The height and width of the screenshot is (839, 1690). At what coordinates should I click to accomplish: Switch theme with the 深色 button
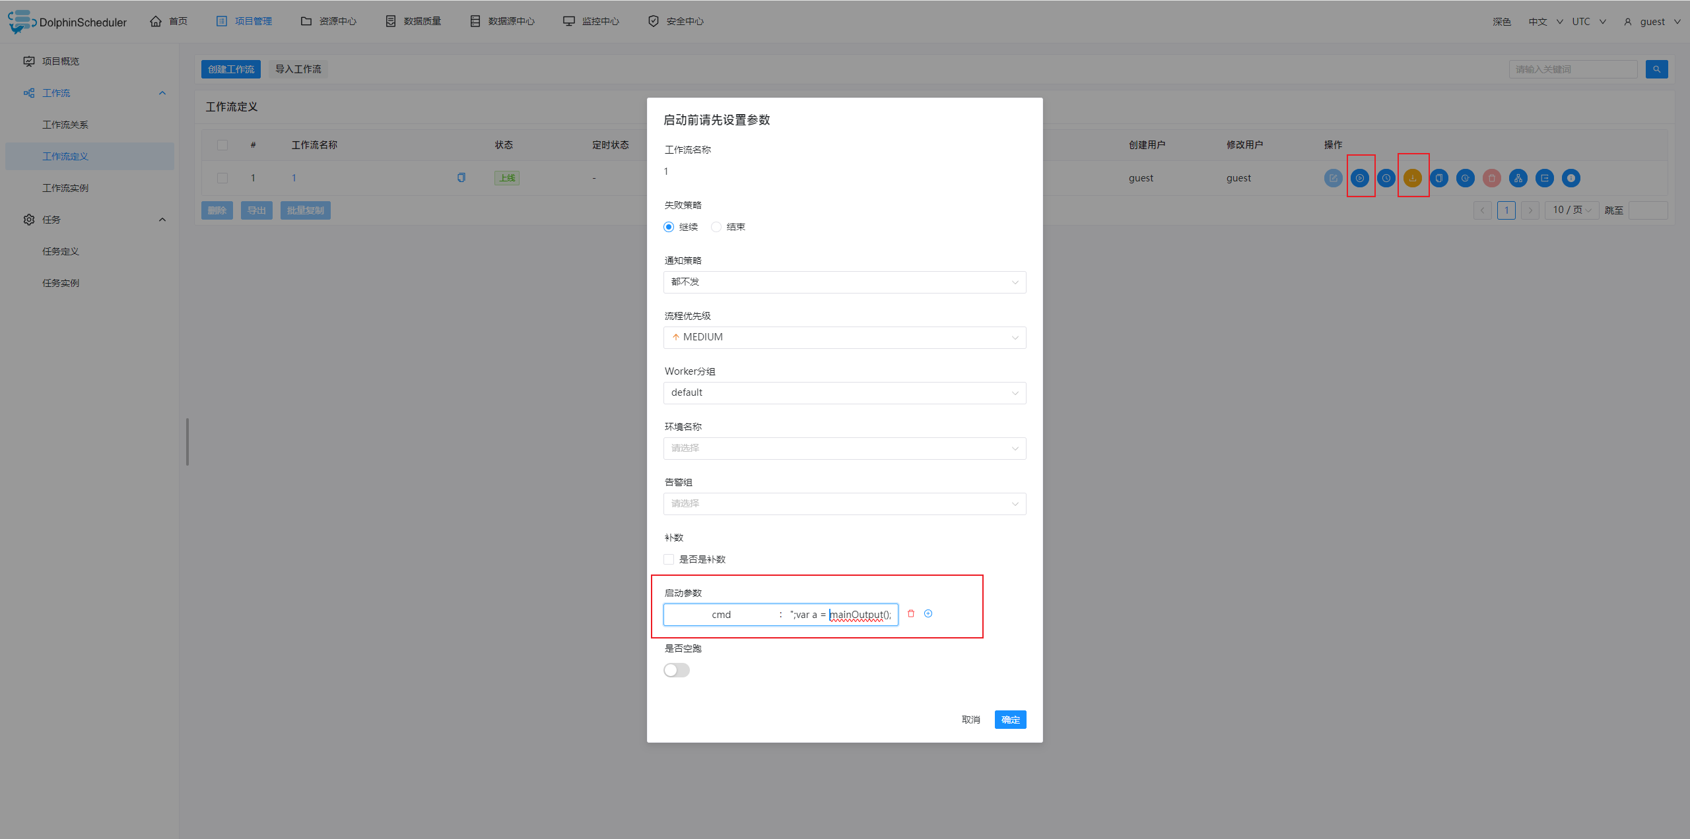(x=1502, y=22)
